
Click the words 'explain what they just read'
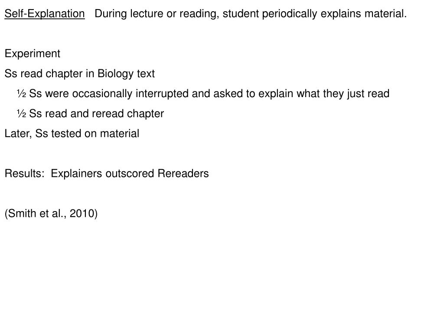[x=324, y=94]
